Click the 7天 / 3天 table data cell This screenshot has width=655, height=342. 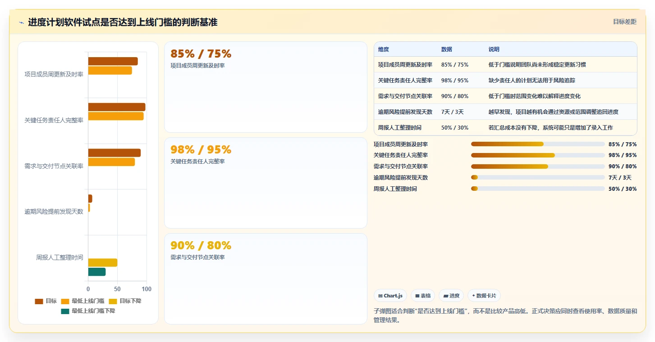pos(460,112)
